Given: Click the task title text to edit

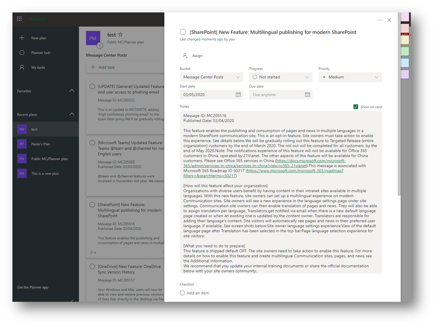Looking at the screenshot, I should click(273, 32).
